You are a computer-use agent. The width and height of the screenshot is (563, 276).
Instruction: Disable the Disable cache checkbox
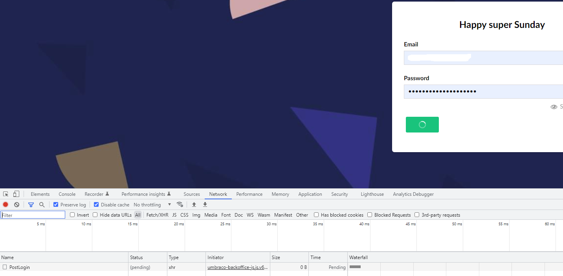96,205
